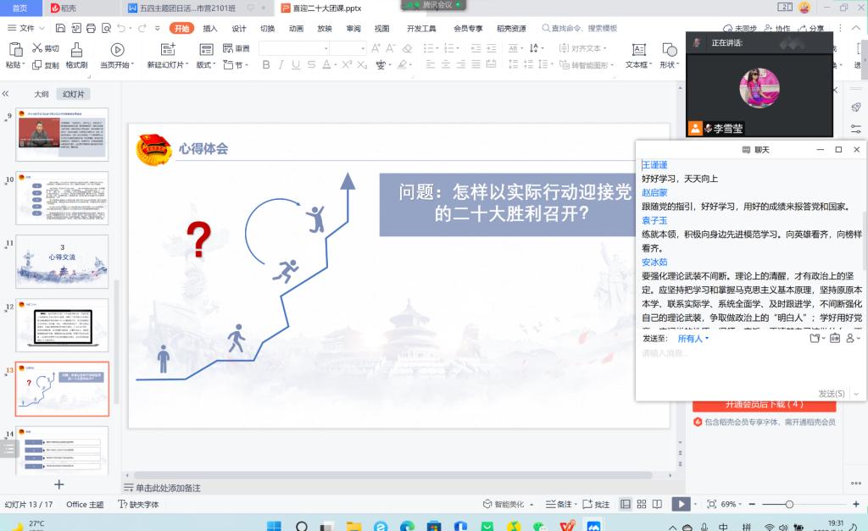Switch to the View (视图) ribbon tab

coord(381,28)
